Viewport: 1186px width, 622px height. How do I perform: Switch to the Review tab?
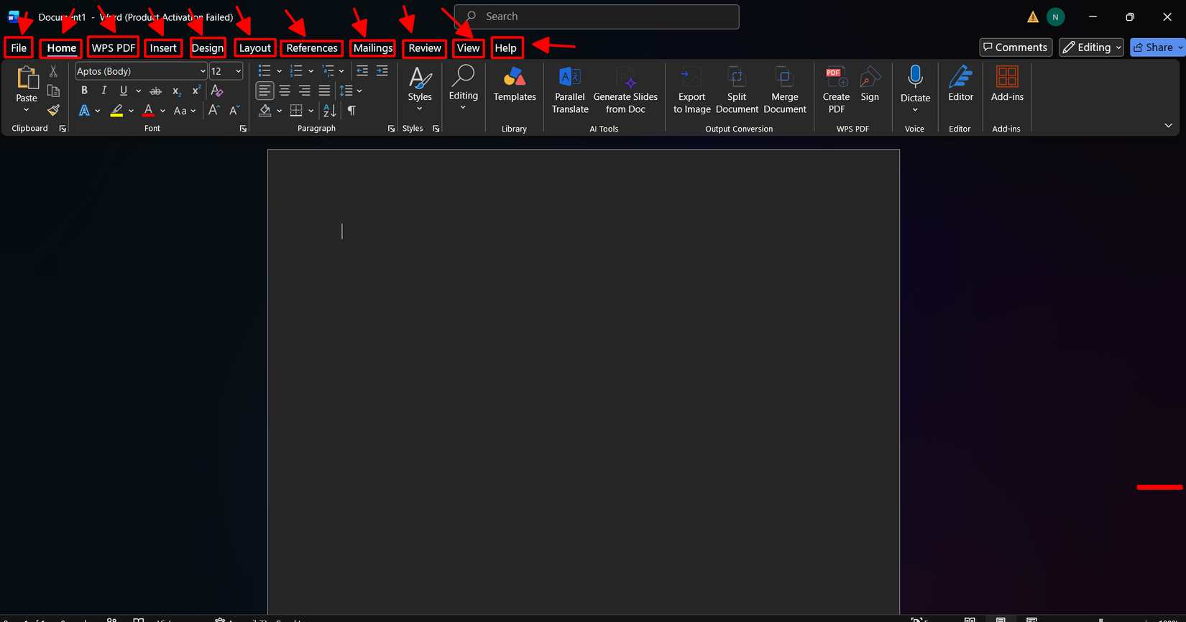pyautogui.click(x=425, y=48)
